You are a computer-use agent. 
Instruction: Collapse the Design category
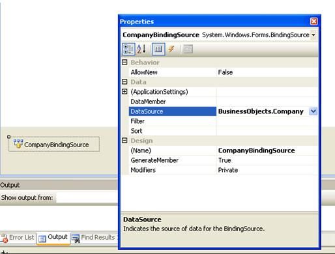(124, 141)
